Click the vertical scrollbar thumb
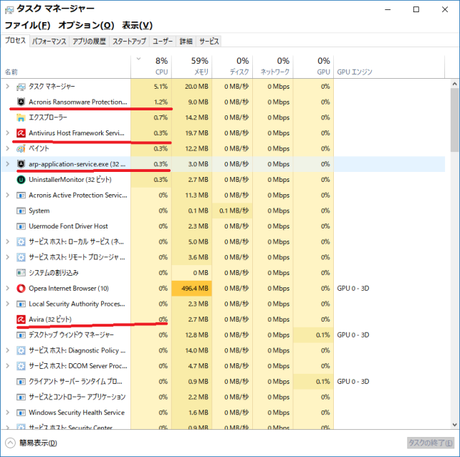This screenshot has width=460, height=457. [455, 120]
